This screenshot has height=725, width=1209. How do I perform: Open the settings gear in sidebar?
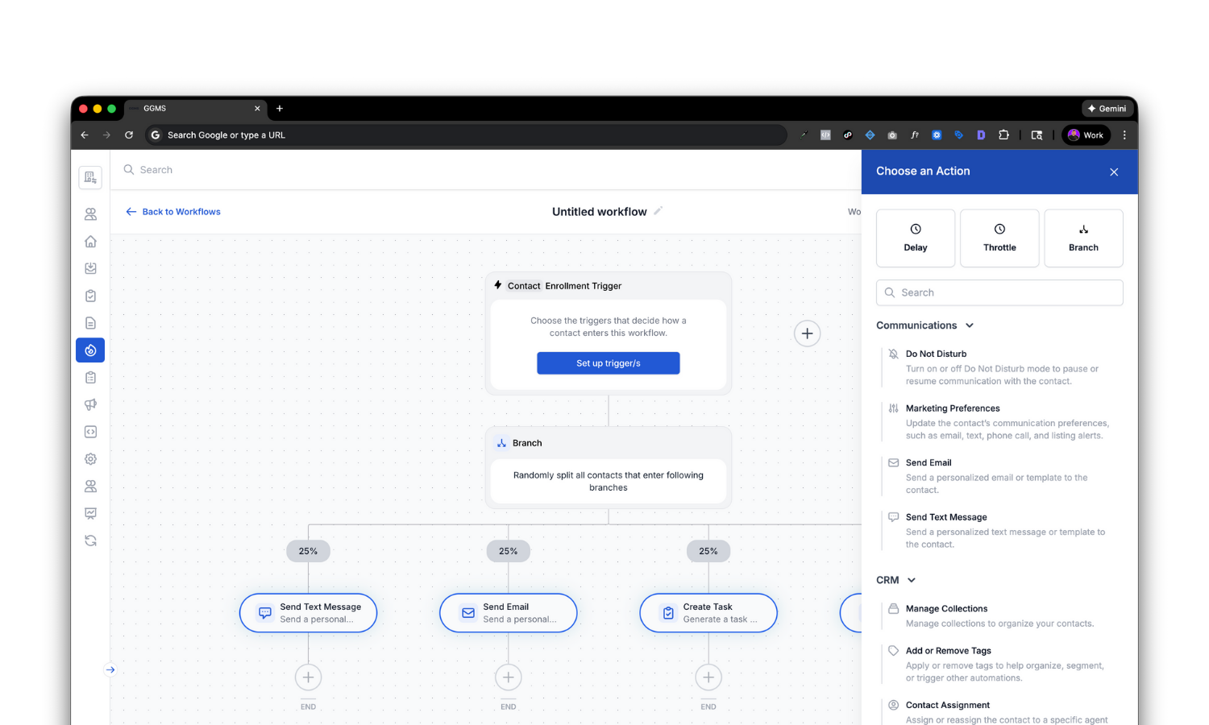click(90, 459)
